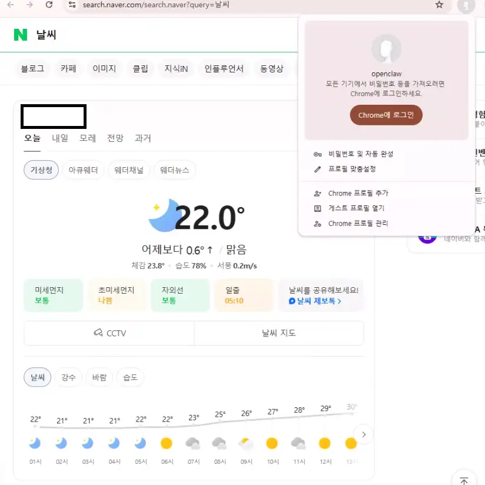Click the CCTV button
The image size is (485, 485).
(x=109, y=333)
